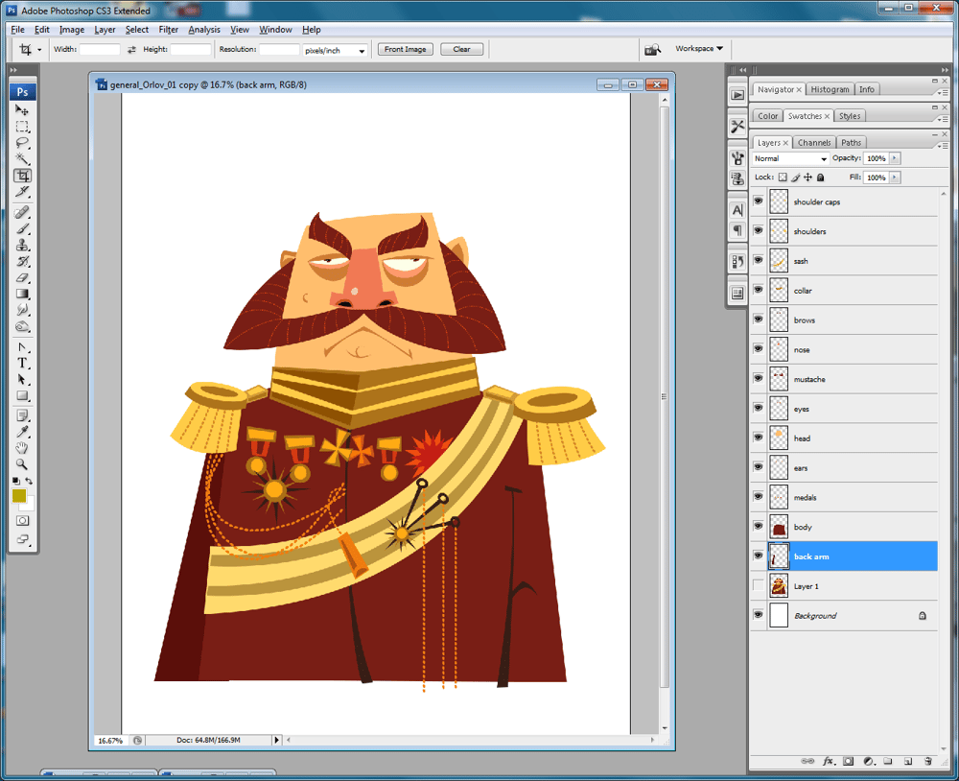Open the Filter menu

pyautogui.click(x=168, y=30)
